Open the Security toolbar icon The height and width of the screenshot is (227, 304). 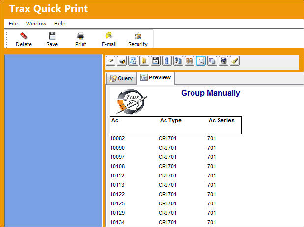(x=138, y=36)
